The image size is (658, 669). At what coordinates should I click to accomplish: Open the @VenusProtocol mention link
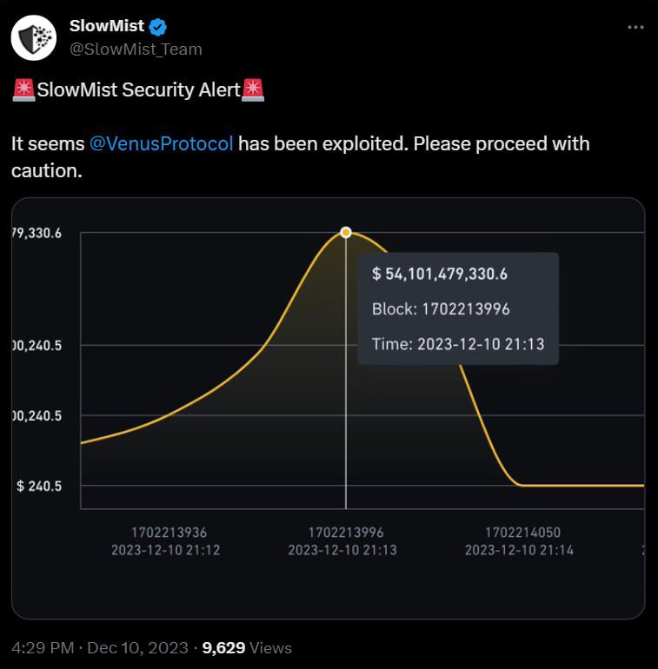(x=162, y=143)
